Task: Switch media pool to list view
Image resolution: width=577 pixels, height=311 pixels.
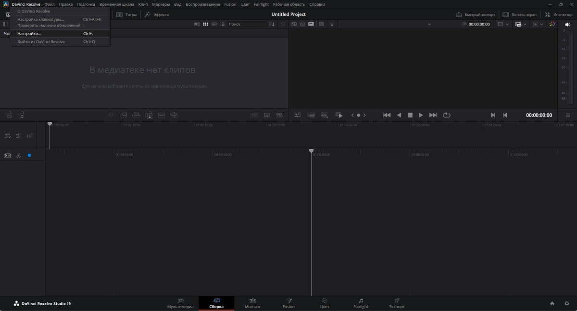Action: [x=223, y=24]
